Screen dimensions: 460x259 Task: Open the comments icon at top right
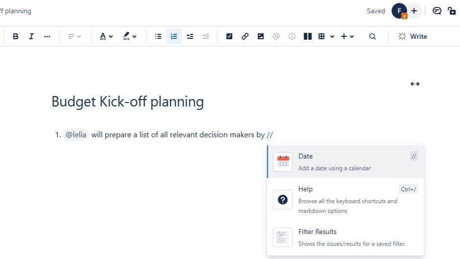coord(437,11)
